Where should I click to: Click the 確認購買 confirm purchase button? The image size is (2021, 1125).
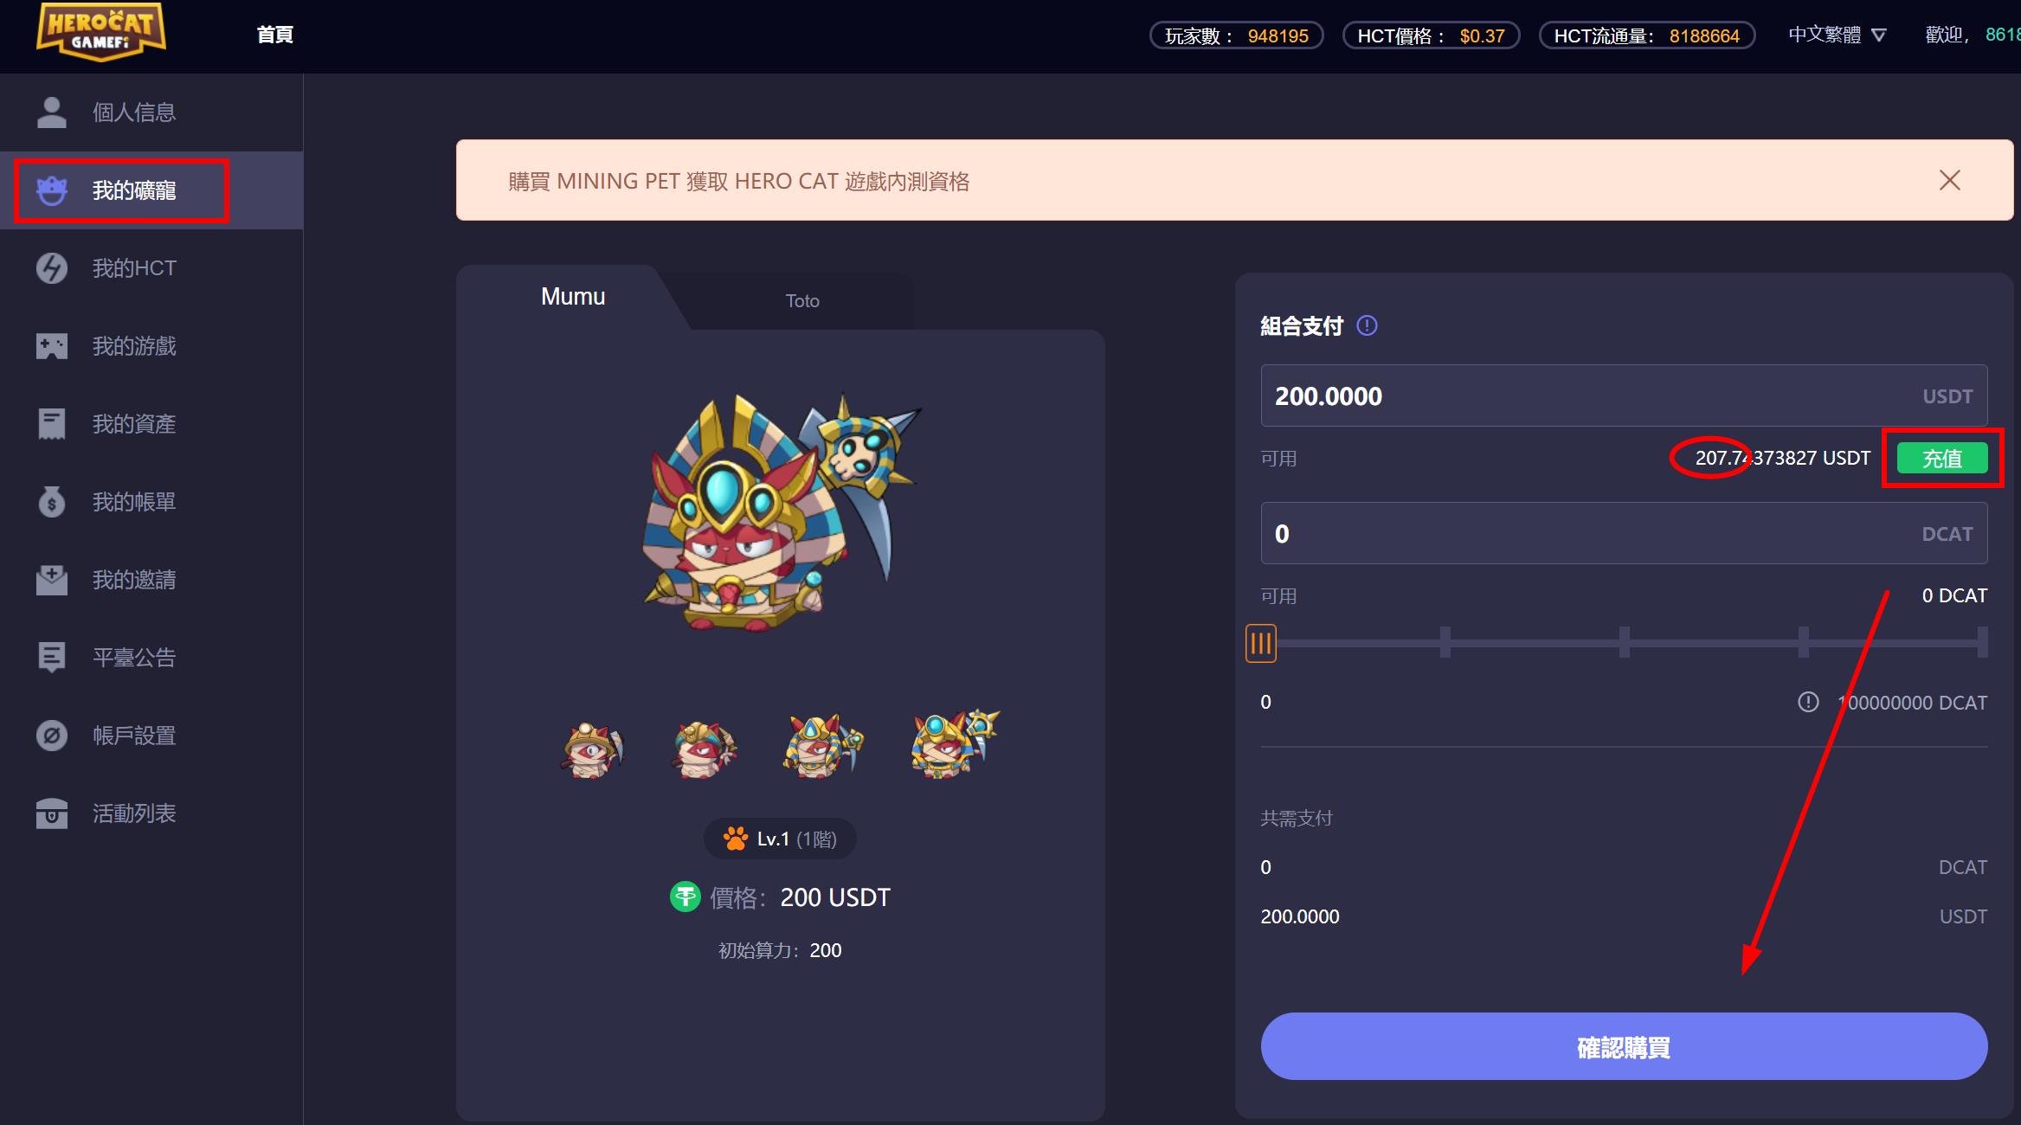coord(1624,1046)
